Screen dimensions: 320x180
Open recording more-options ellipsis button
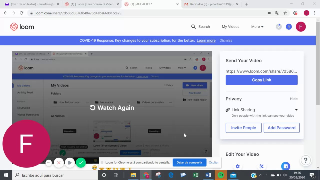(x=49, y=163)
